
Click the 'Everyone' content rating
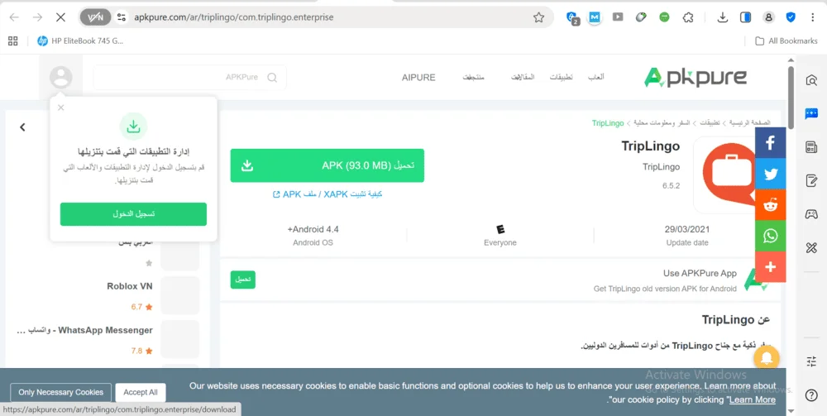pos(500,243)
